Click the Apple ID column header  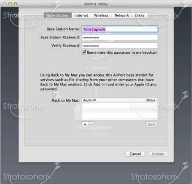tap(114, 100)
